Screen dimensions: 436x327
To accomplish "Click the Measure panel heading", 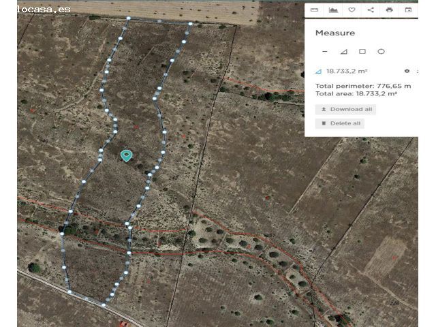I will point(335,33).
